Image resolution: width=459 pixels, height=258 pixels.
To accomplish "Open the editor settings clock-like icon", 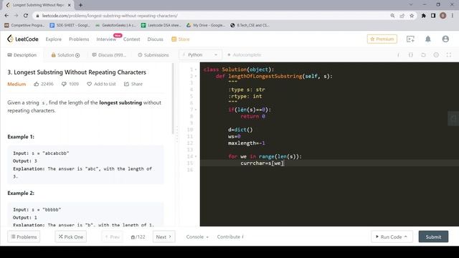I will point(436,54).
